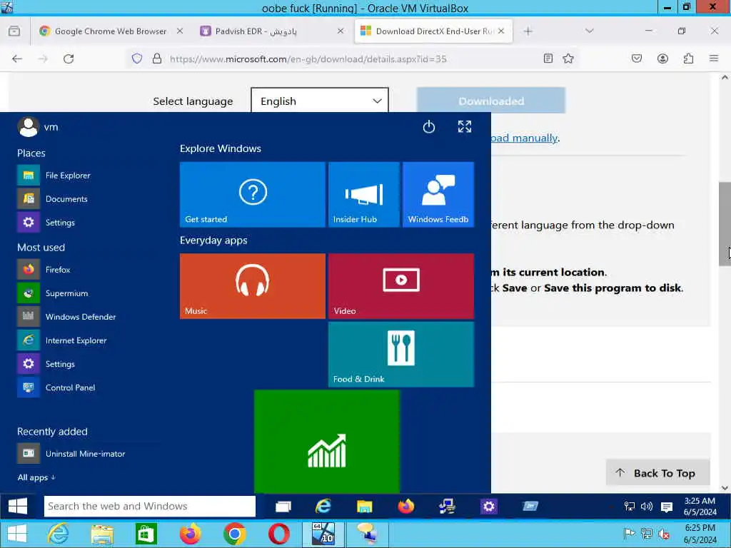
Task: Open File Explorer in guest taskbar
Action: (x=364, y=506)
